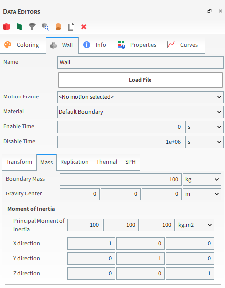Screen dimensions: 225x288
Task: Open the Enable Time unit dropdown
Action: [204, 127]
